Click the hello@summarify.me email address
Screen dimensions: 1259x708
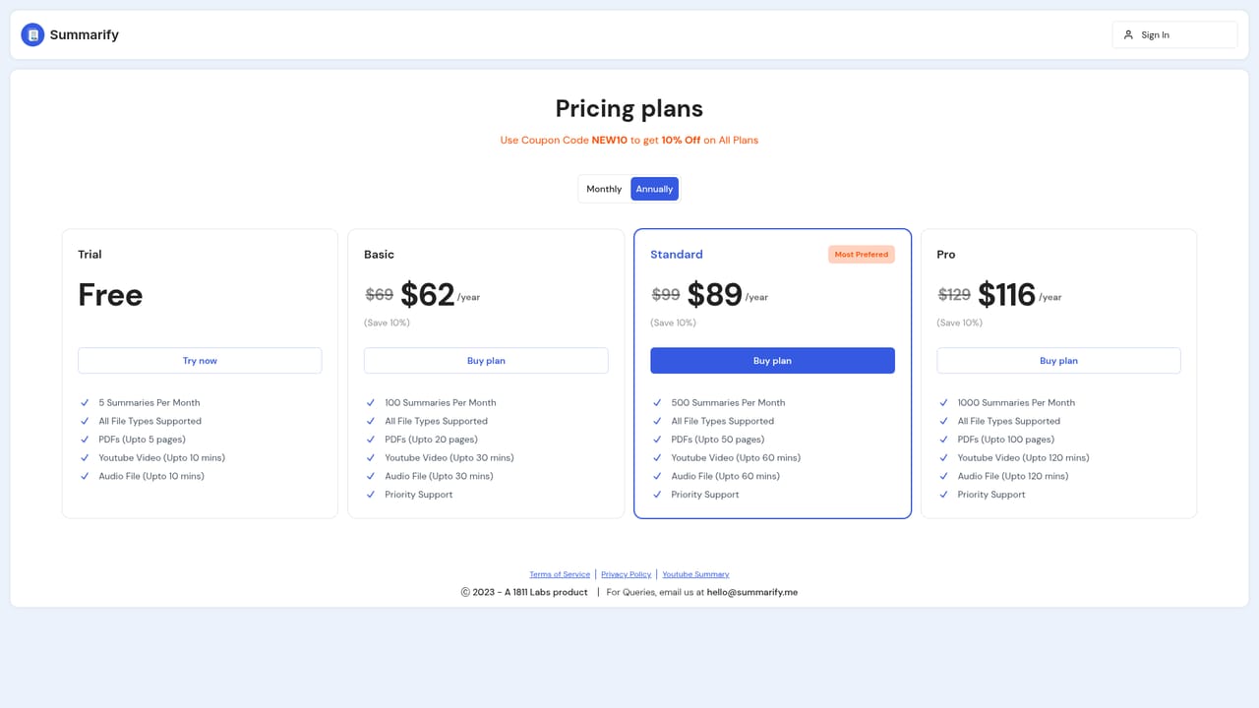click(752, 593)
